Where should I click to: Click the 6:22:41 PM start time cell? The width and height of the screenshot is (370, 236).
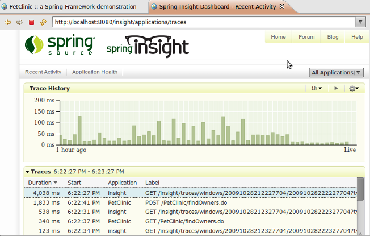tap(83, 202)
